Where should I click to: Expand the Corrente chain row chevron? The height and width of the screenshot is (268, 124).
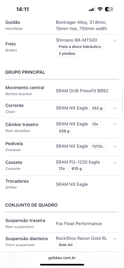coord(115,109)
